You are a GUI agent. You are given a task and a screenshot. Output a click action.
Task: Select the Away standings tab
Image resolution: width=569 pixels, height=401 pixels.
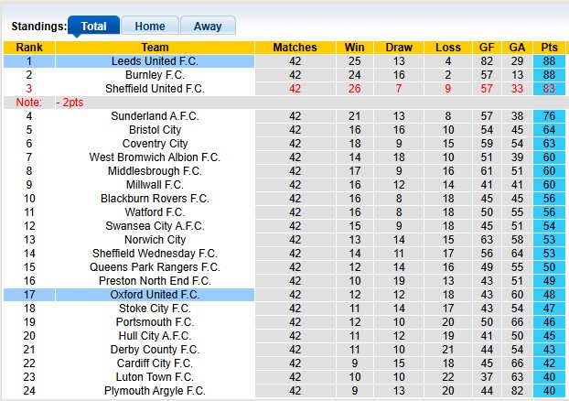pyautogui.click(x=208, y=27)
